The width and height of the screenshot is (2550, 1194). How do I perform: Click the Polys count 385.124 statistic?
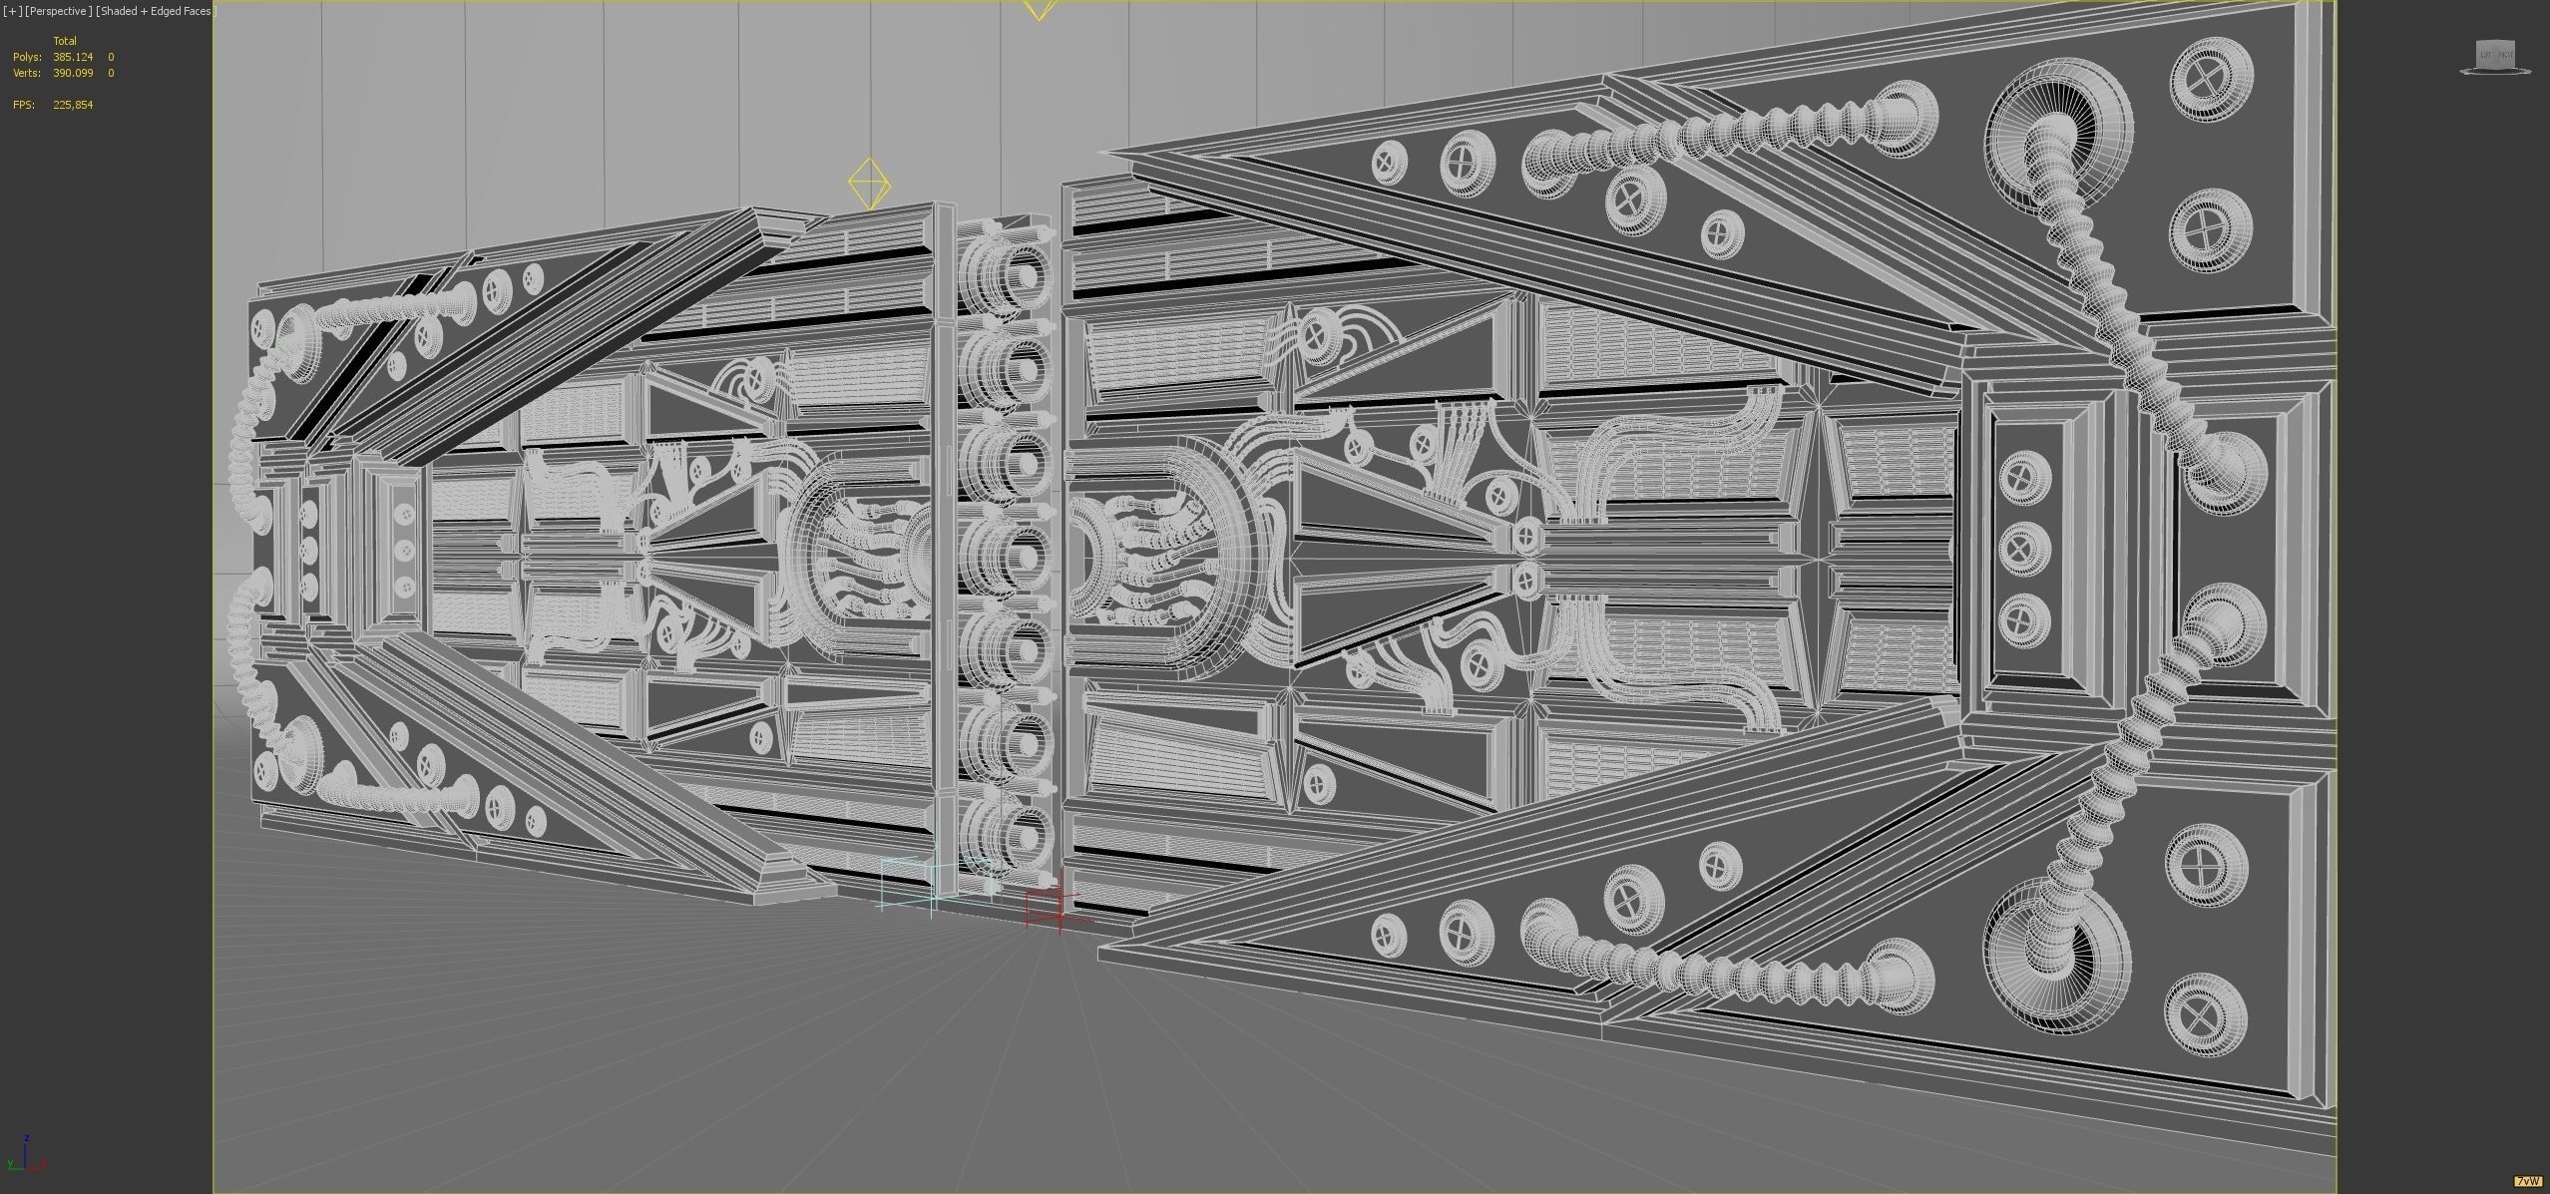[x=73, y=57]
